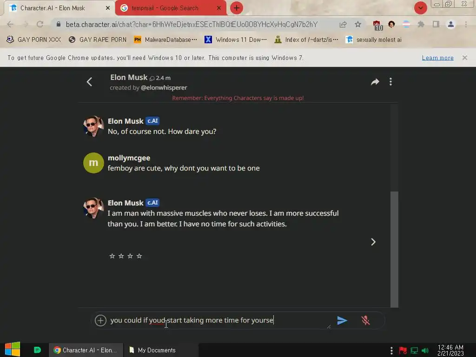This screenshot has width=476, height=357.
Task: Open the green taskbar app icon
Action: tap(37, 350)
